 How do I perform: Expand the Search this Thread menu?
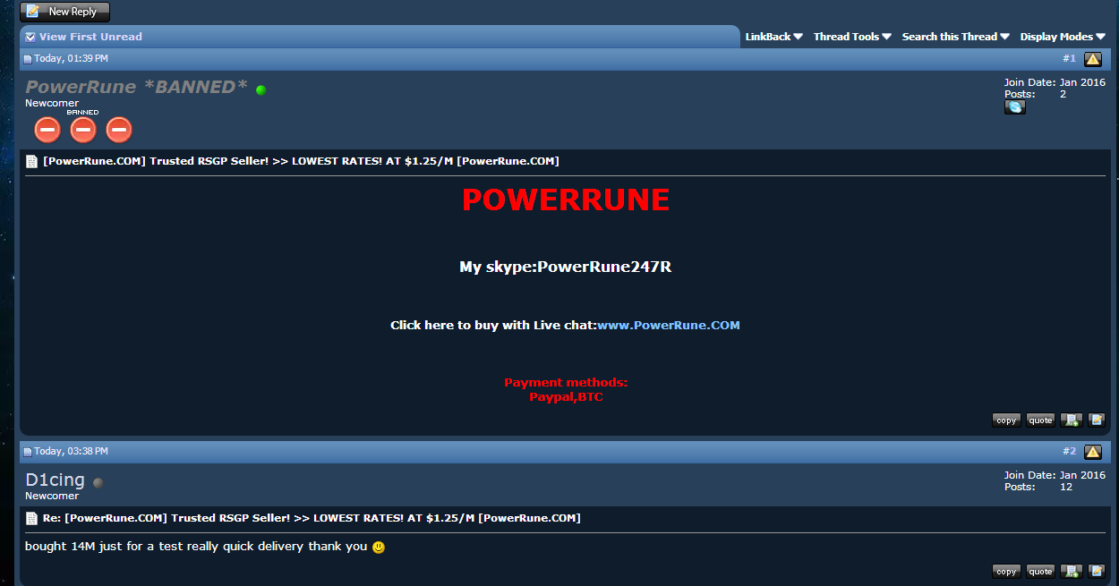point(955,37)
